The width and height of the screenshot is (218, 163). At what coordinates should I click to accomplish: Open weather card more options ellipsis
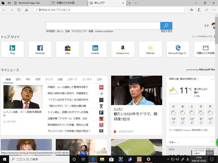212,79
